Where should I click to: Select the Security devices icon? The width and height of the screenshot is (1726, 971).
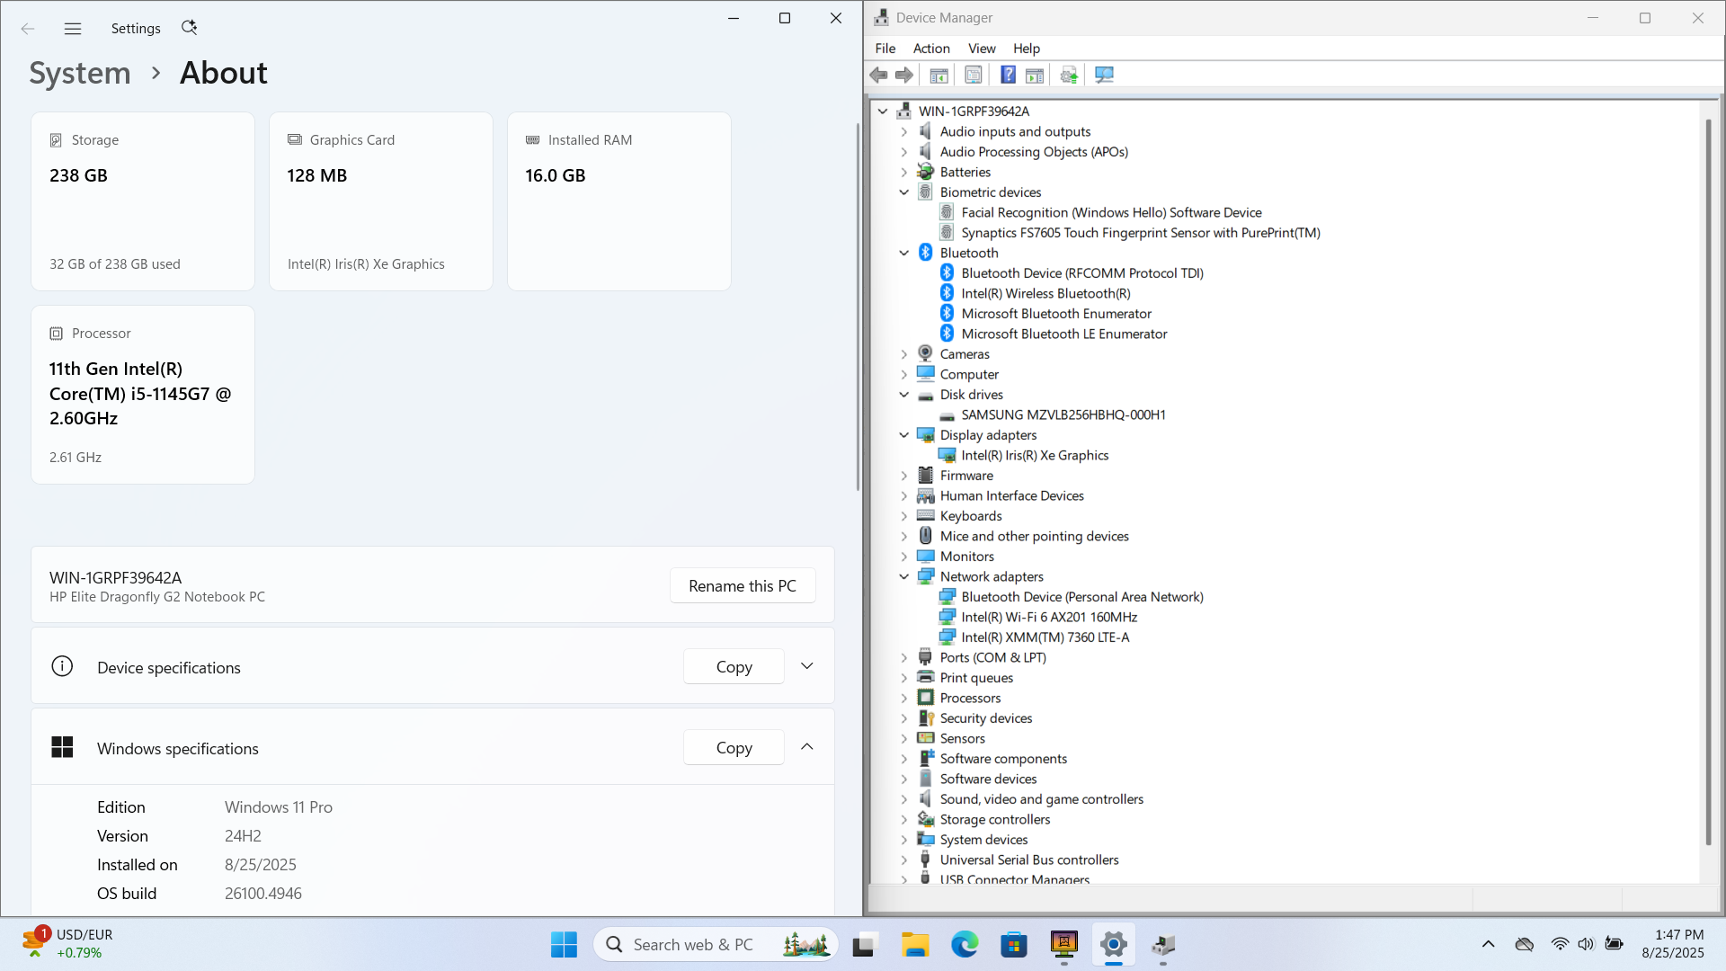pos(926,718)
